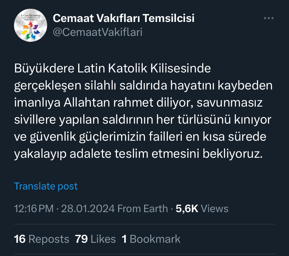The width and height of the screenshot is (289, 256).
Task: Select the From Earth location label
Action: [143, 209]
